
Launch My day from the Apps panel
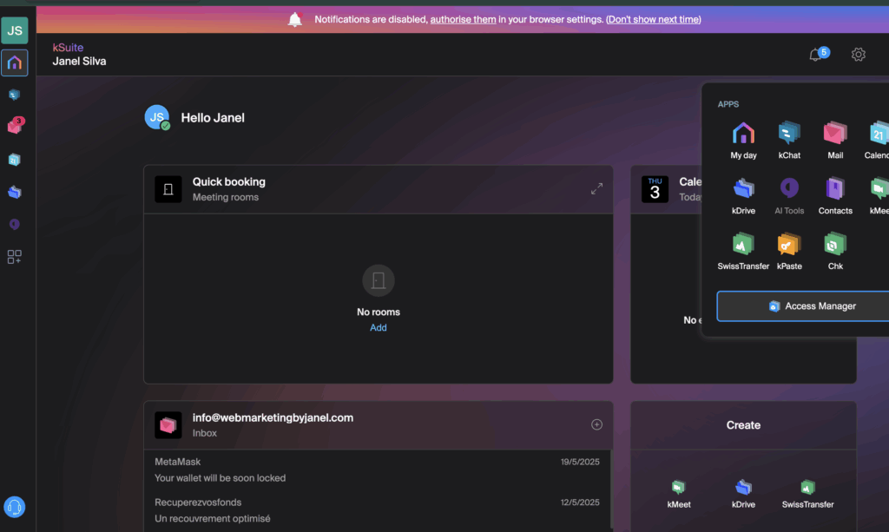[743, 141]
